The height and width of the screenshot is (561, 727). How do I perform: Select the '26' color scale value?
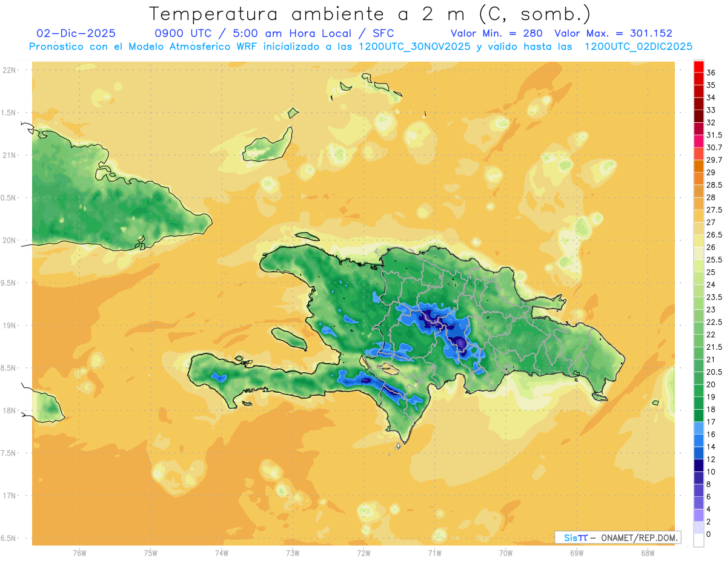711,248
